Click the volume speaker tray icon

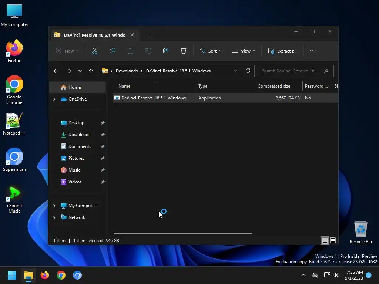(x=336, y=275)
